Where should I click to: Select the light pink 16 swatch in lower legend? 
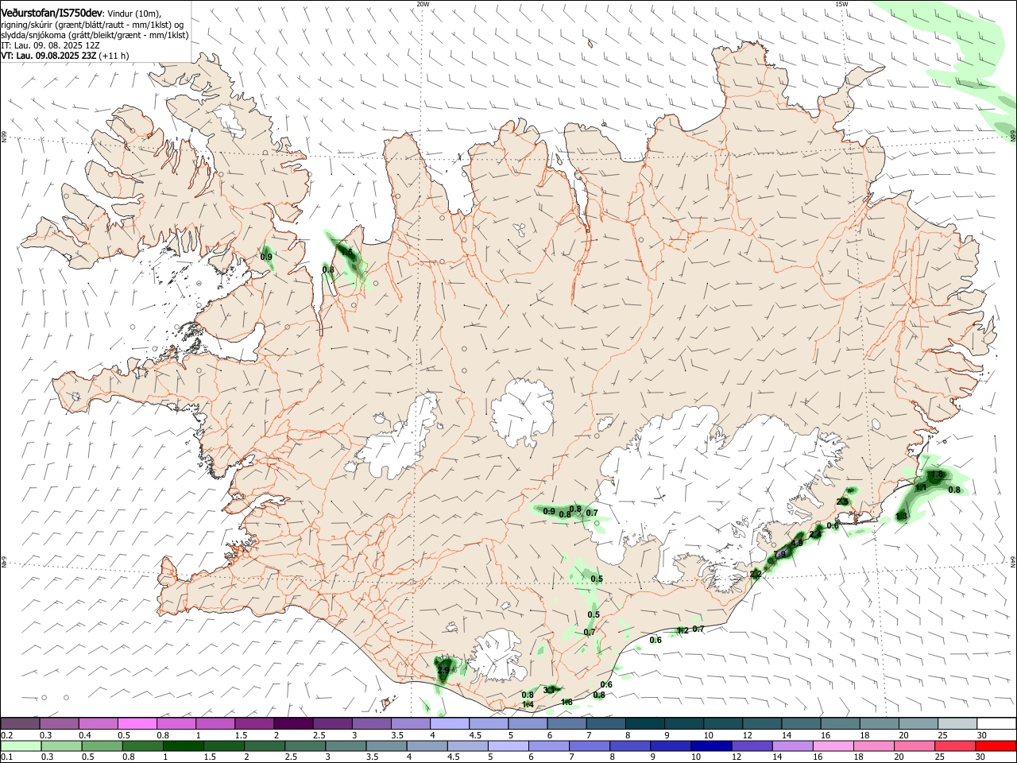coord(833,746)
